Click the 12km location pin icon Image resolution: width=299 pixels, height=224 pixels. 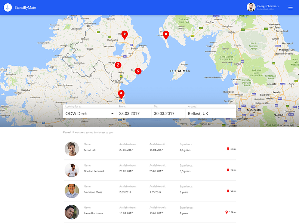[x=226, y=212]
